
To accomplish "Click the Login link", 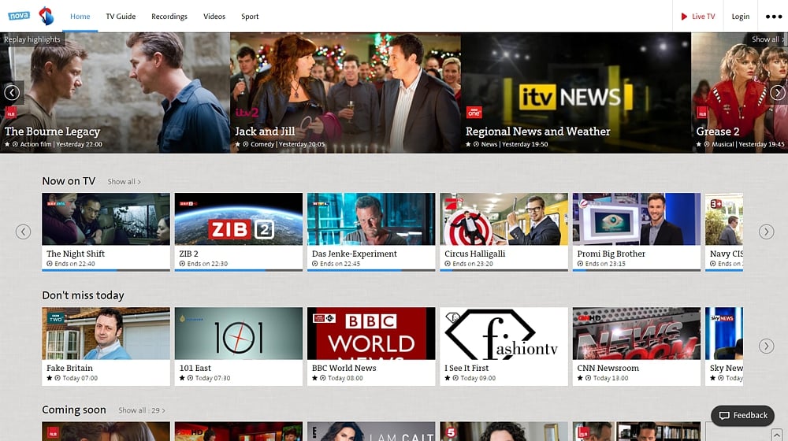I will [740, 17].
